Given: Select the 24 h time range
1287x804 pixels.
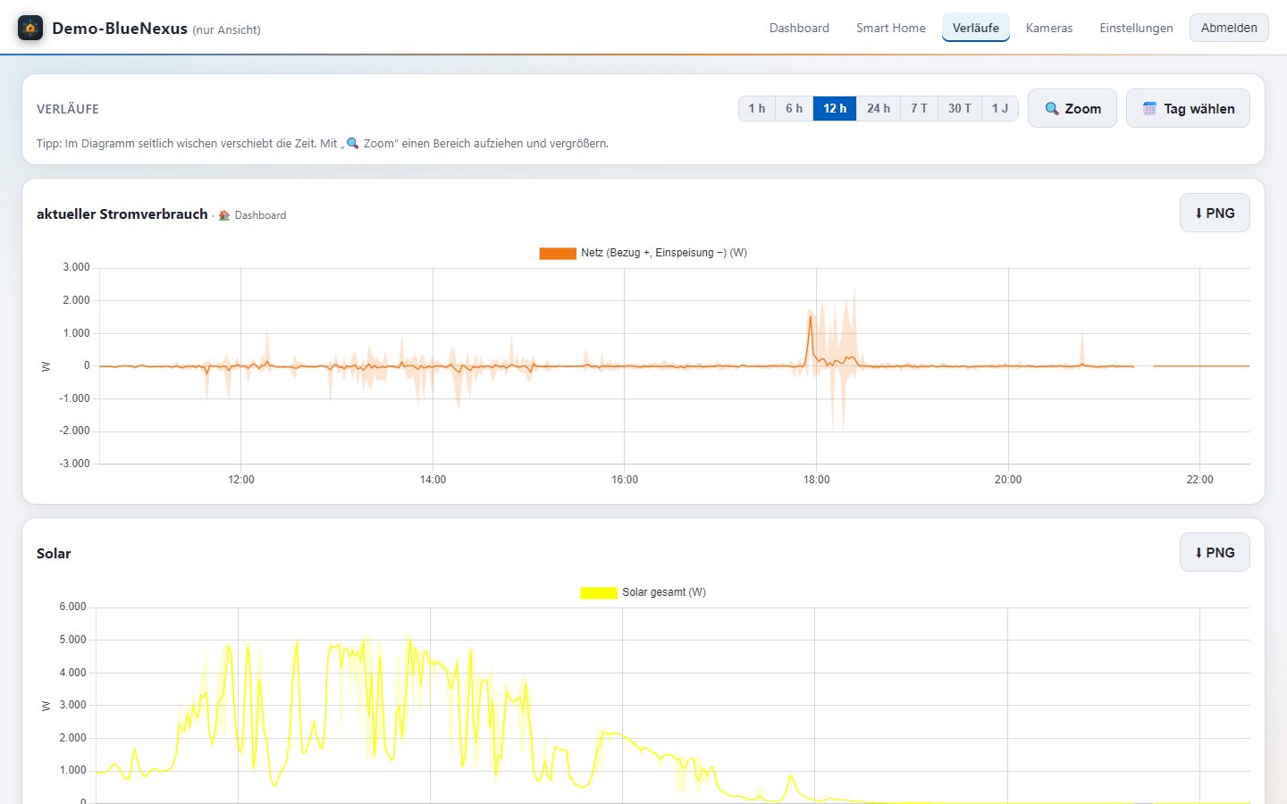Looking at the screenshot, I should pyautogui.click(x=879, y=109).
